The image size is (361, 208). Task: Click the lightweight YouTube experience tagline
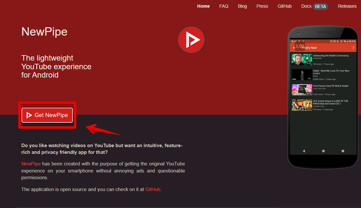[x=56, y=66]
